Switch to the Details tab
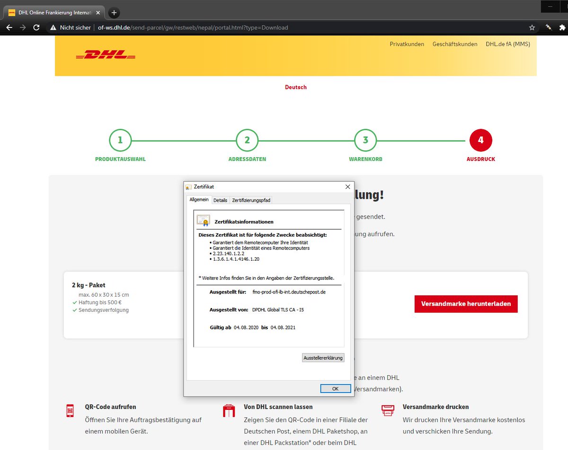Viewport: 568px width, 450px height. tap(220, 200)
